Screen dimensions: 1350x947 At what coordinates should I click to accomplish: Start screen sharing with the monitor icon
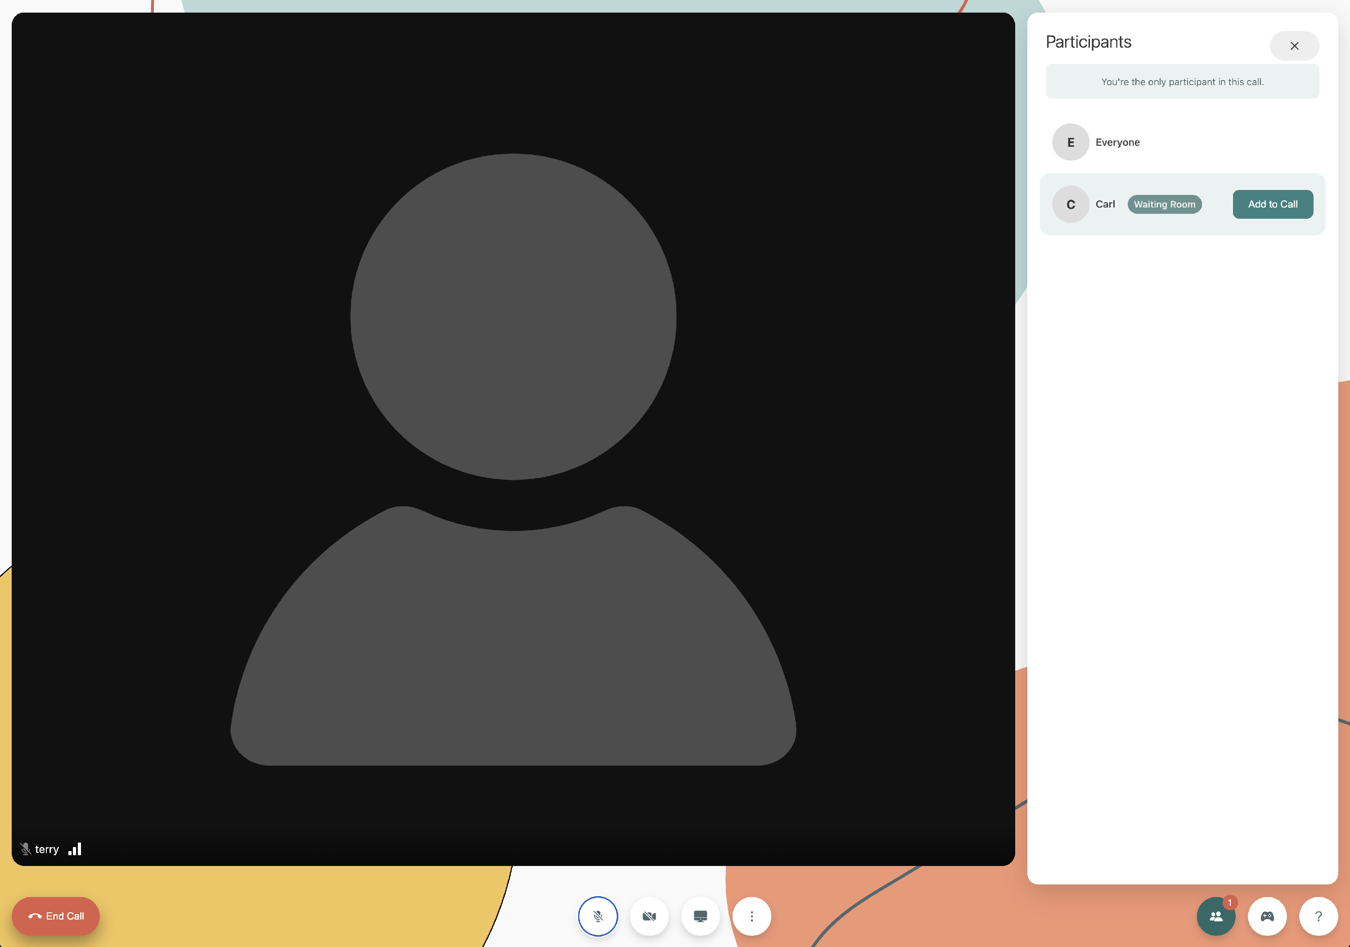(700, 916)
